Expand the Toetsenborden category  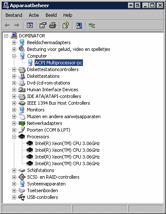tap(14, 190)
